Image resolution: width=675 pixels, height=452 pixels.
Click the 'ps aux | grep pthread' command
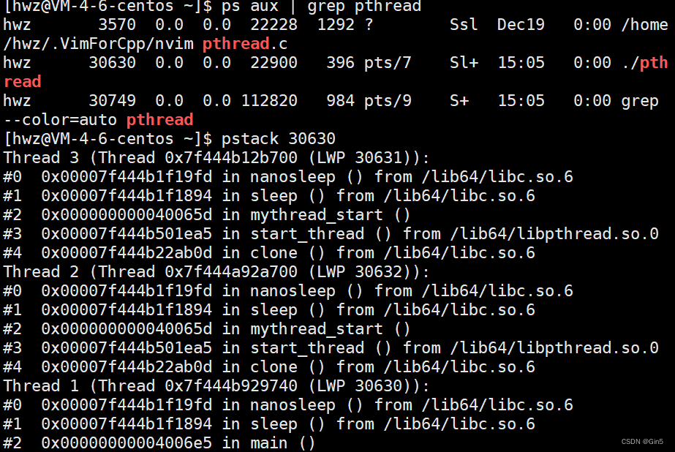pos(321,6)
